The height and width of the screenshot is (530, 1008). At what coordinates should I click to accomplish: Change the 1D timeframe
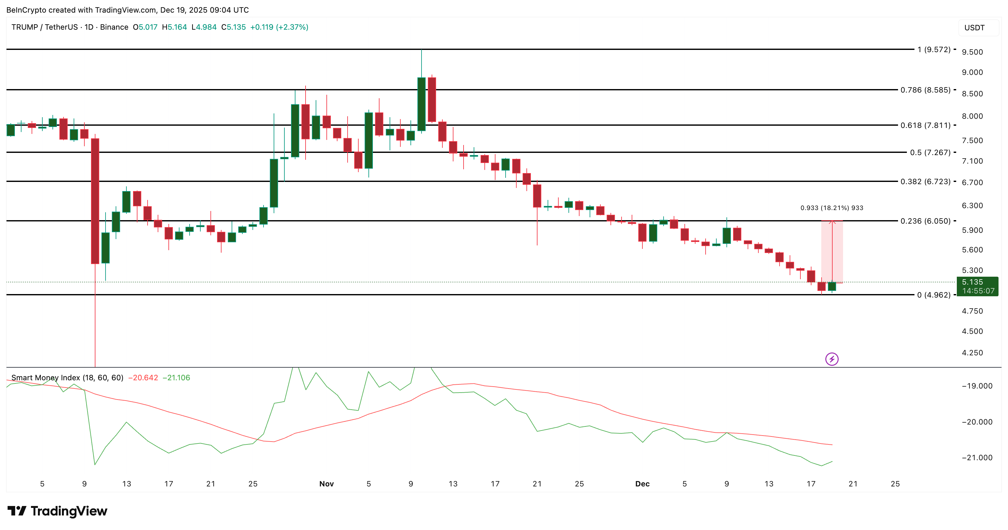(x=89, y=27)
